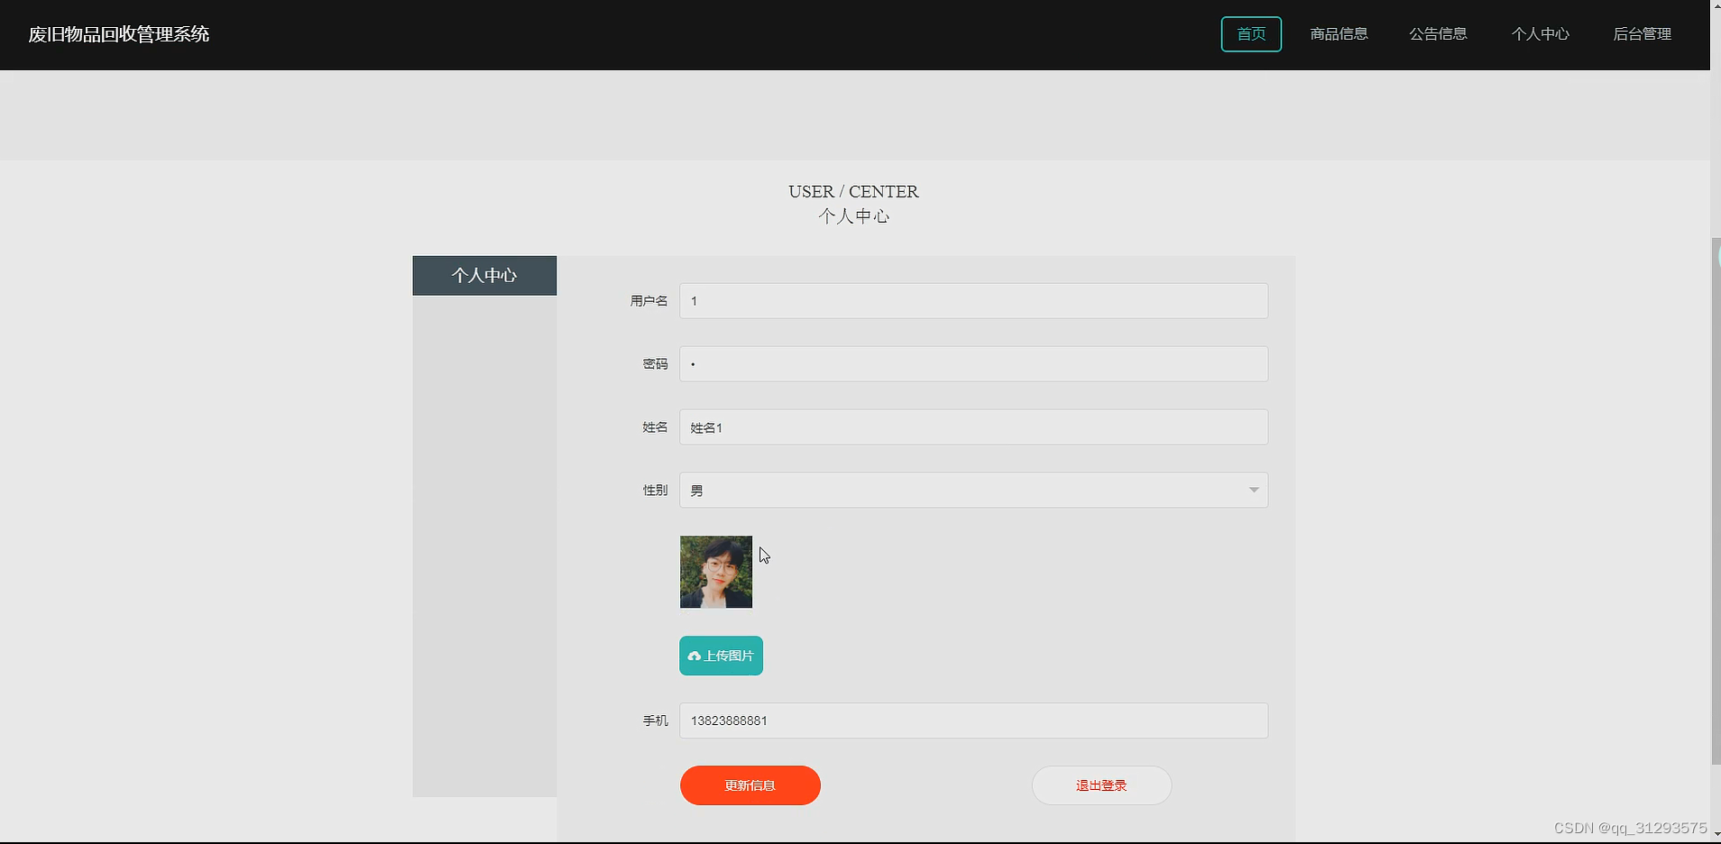
Task: Click the 个人中心 subtitle under USER / CENTER
Action: pos(853,216)
